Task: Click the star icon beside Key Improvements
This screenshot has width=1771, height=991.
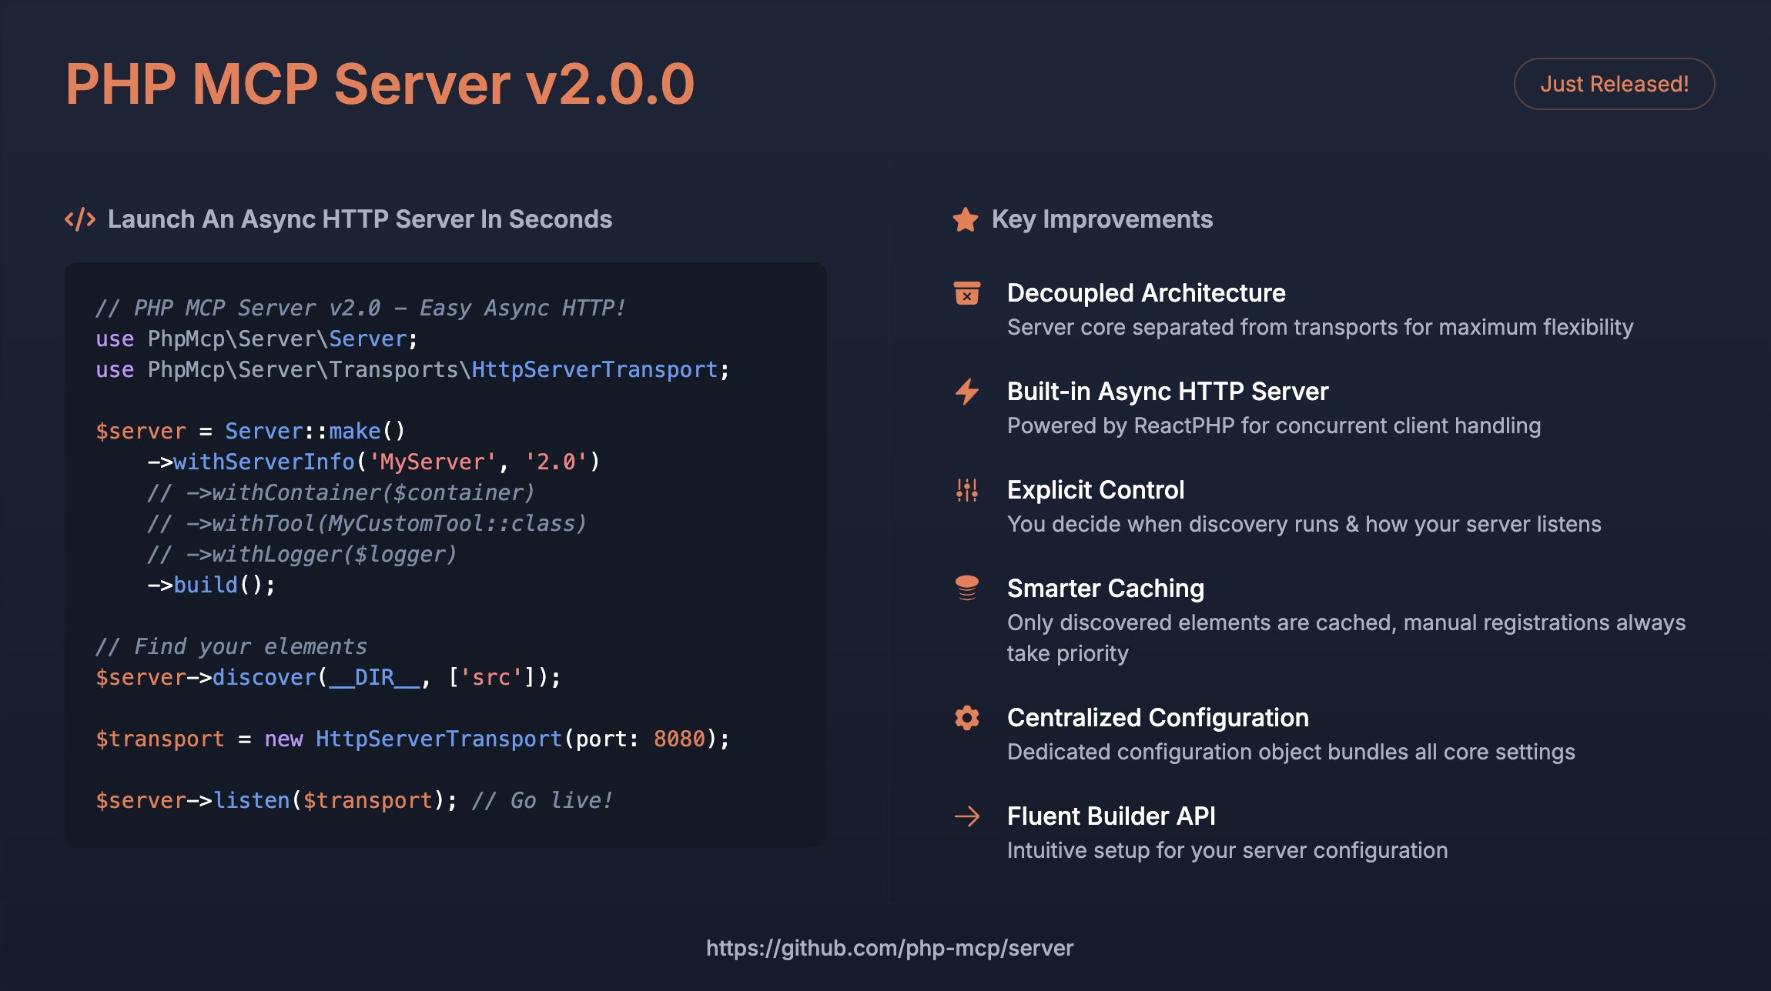Action: pyautogui.click(x=966, y=219)
